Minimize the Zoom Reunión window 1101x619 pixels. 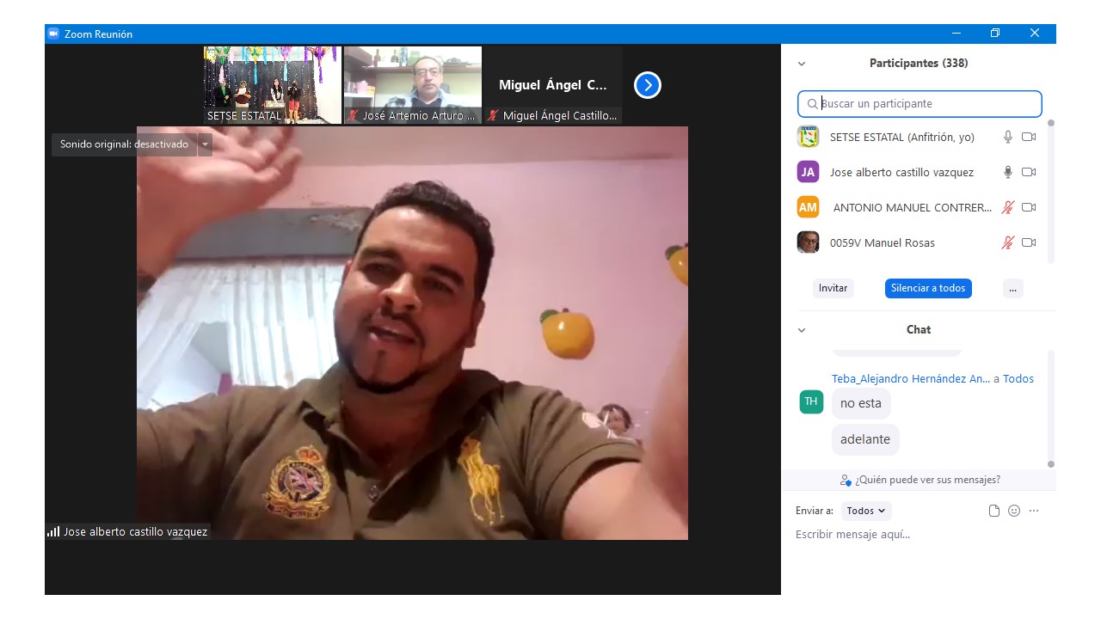[x=956, y=34]
